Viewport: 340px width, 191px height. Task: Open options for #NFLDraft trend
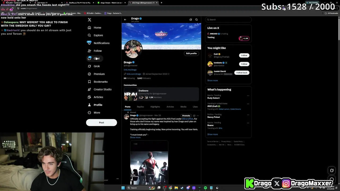pos(248,104)
